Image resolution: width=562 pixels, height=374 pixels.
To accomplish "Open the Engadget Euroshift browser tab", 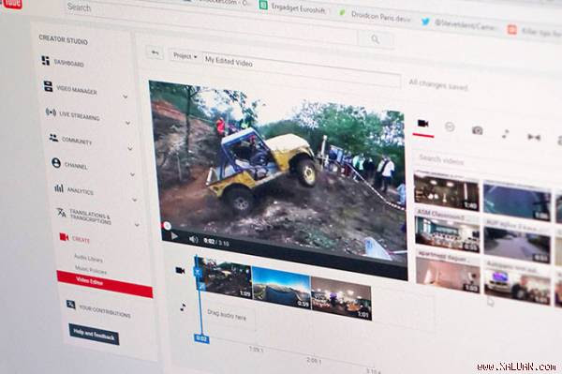I will click(x=292, y=7).
